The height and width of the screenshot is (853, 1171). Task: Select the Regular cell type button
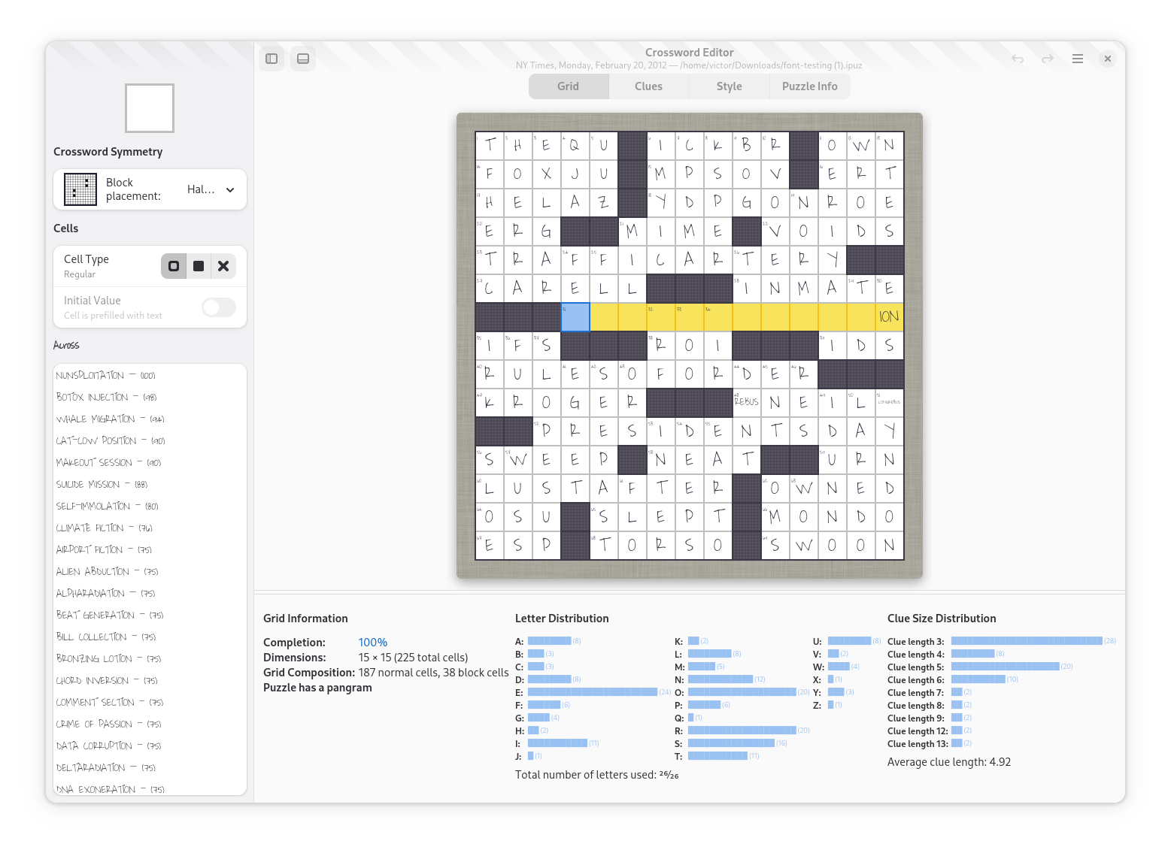point(174,266)
